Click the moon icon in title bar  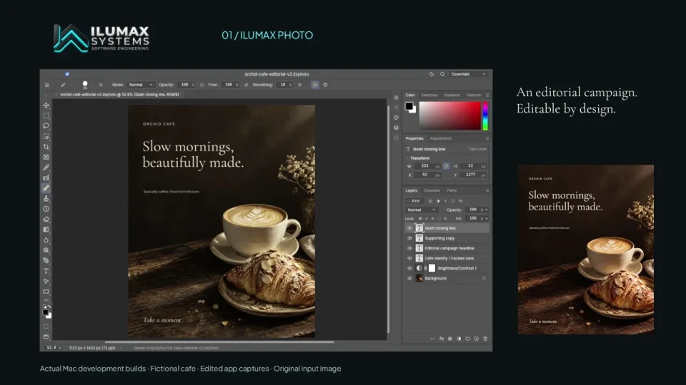point(432,74)
